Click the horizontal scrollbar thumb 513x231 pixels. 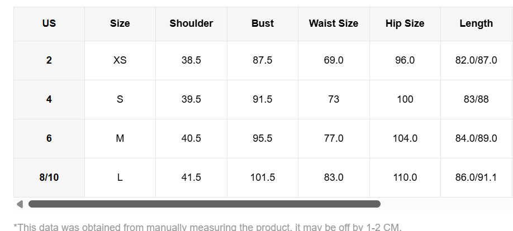pos(204,204)
